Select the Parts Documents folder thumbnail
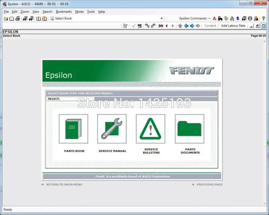 point(190,129)
